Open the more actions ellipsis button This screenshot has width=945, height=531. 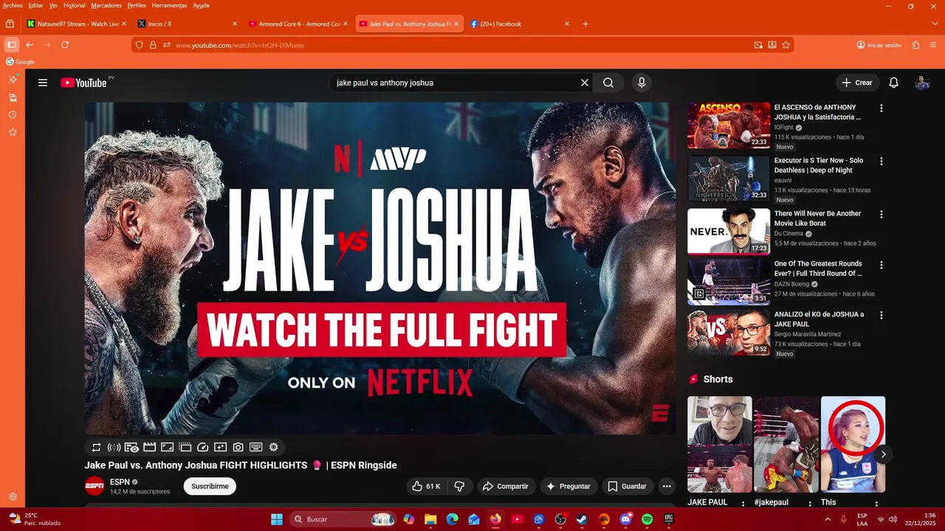[667, 486]
